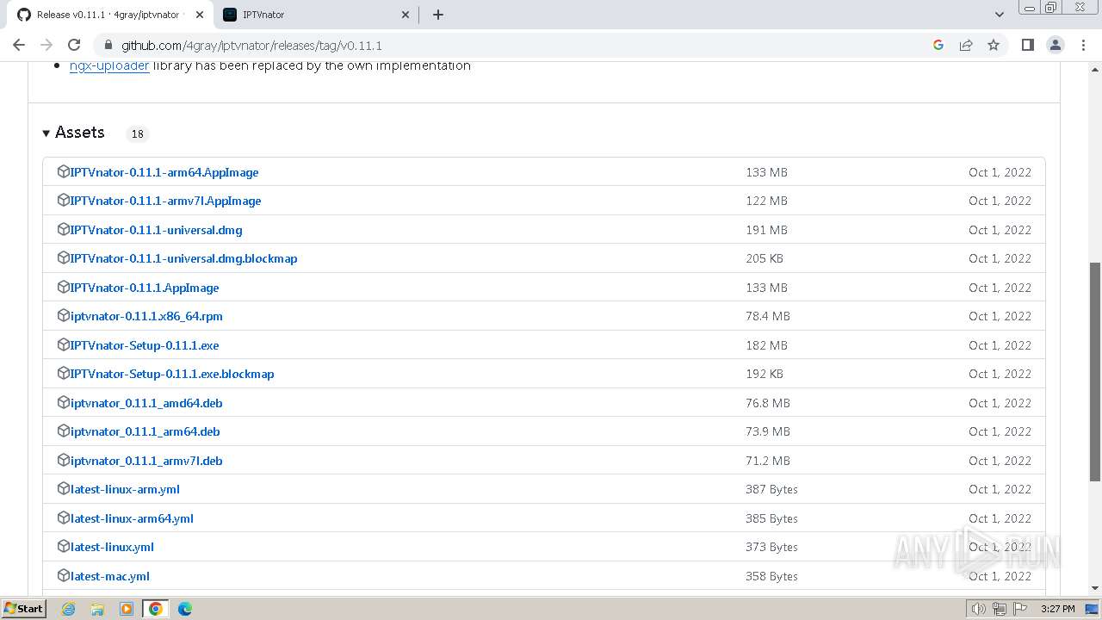Open latest-linux.yml file link
Image resolution: width=1102 pixels, height=620 pixels.
pyautogui.click(x=112, y=547)
